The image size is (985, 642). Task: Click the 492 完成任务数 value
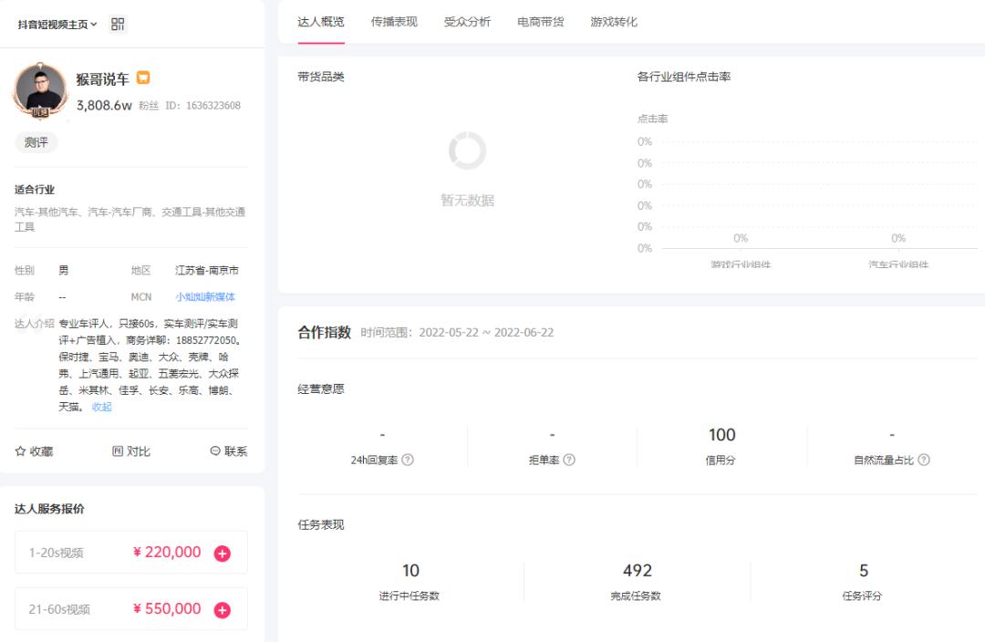click(637, 570)
